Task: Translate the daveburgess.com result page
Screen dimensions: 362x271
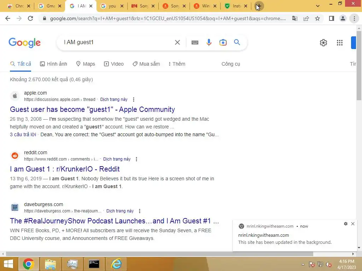Action: point(120,211)
